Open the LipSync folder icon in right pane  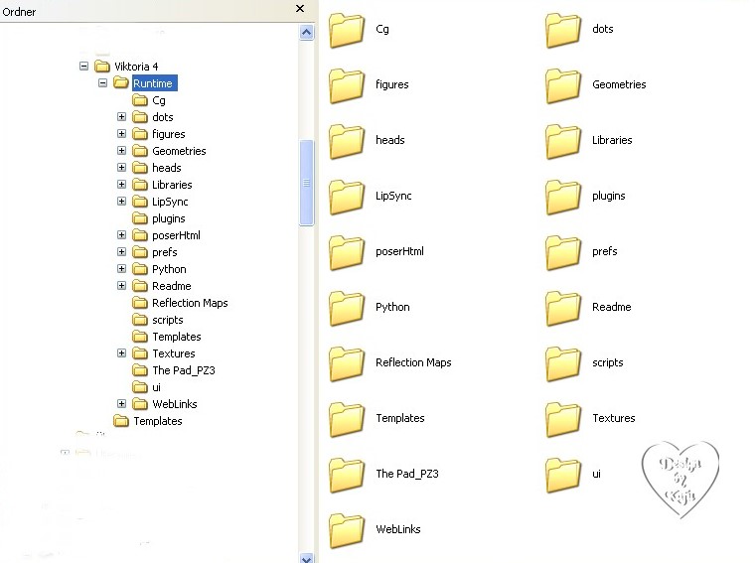347,198
